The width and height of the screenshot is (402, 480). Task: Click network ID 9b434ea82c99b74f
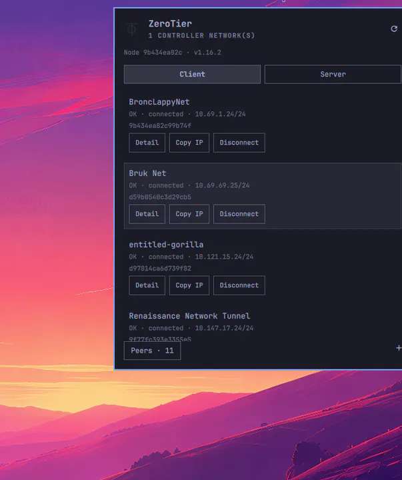tap(160, 126)
